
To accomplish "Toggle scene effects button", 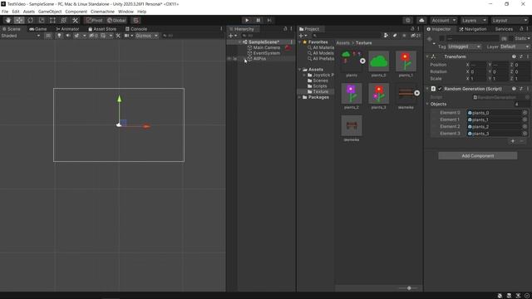I will (76, 36).
